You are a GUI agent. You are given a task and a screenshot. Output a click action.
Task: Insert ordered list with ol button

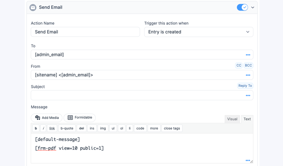pyautogui.click(x=121, y=128)
